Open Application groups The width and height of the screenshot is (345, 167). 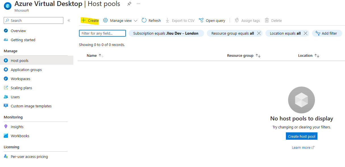coord(26,70)
